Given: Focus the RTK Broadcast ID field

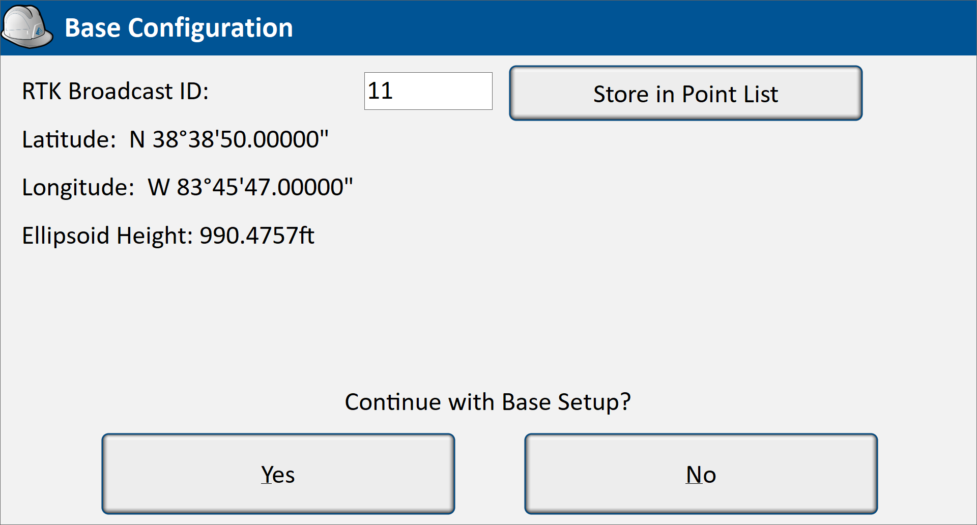Looking at the screenshot, I should tap(428, 91).
